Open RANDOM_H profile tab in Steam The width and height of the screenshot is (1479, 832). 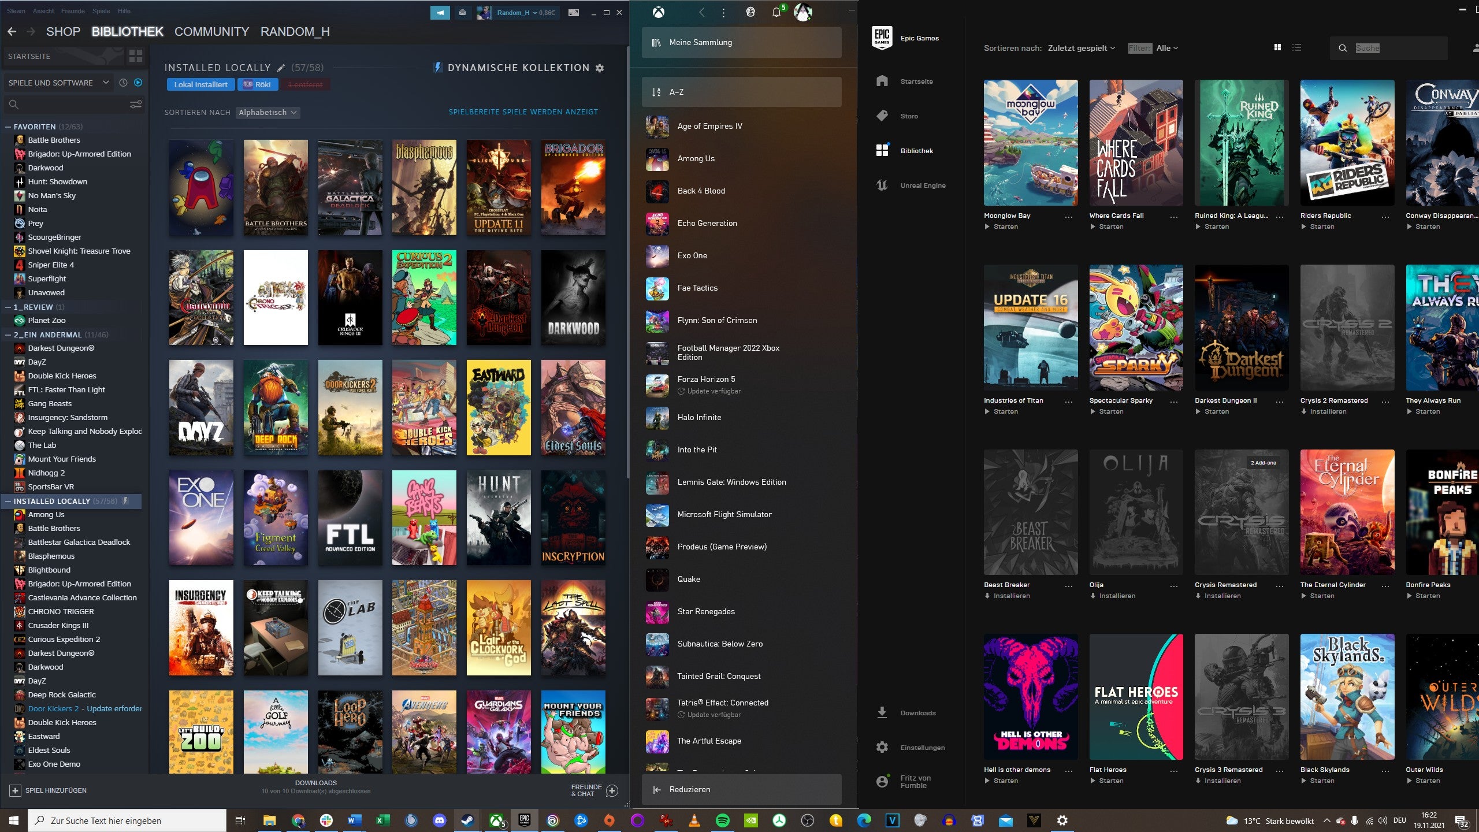click(295, 32)
